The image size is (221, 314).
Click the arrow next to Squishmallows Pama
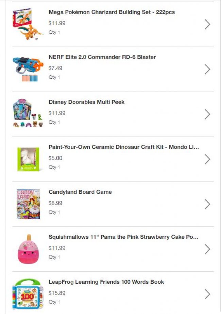click(x=207, y=249)
